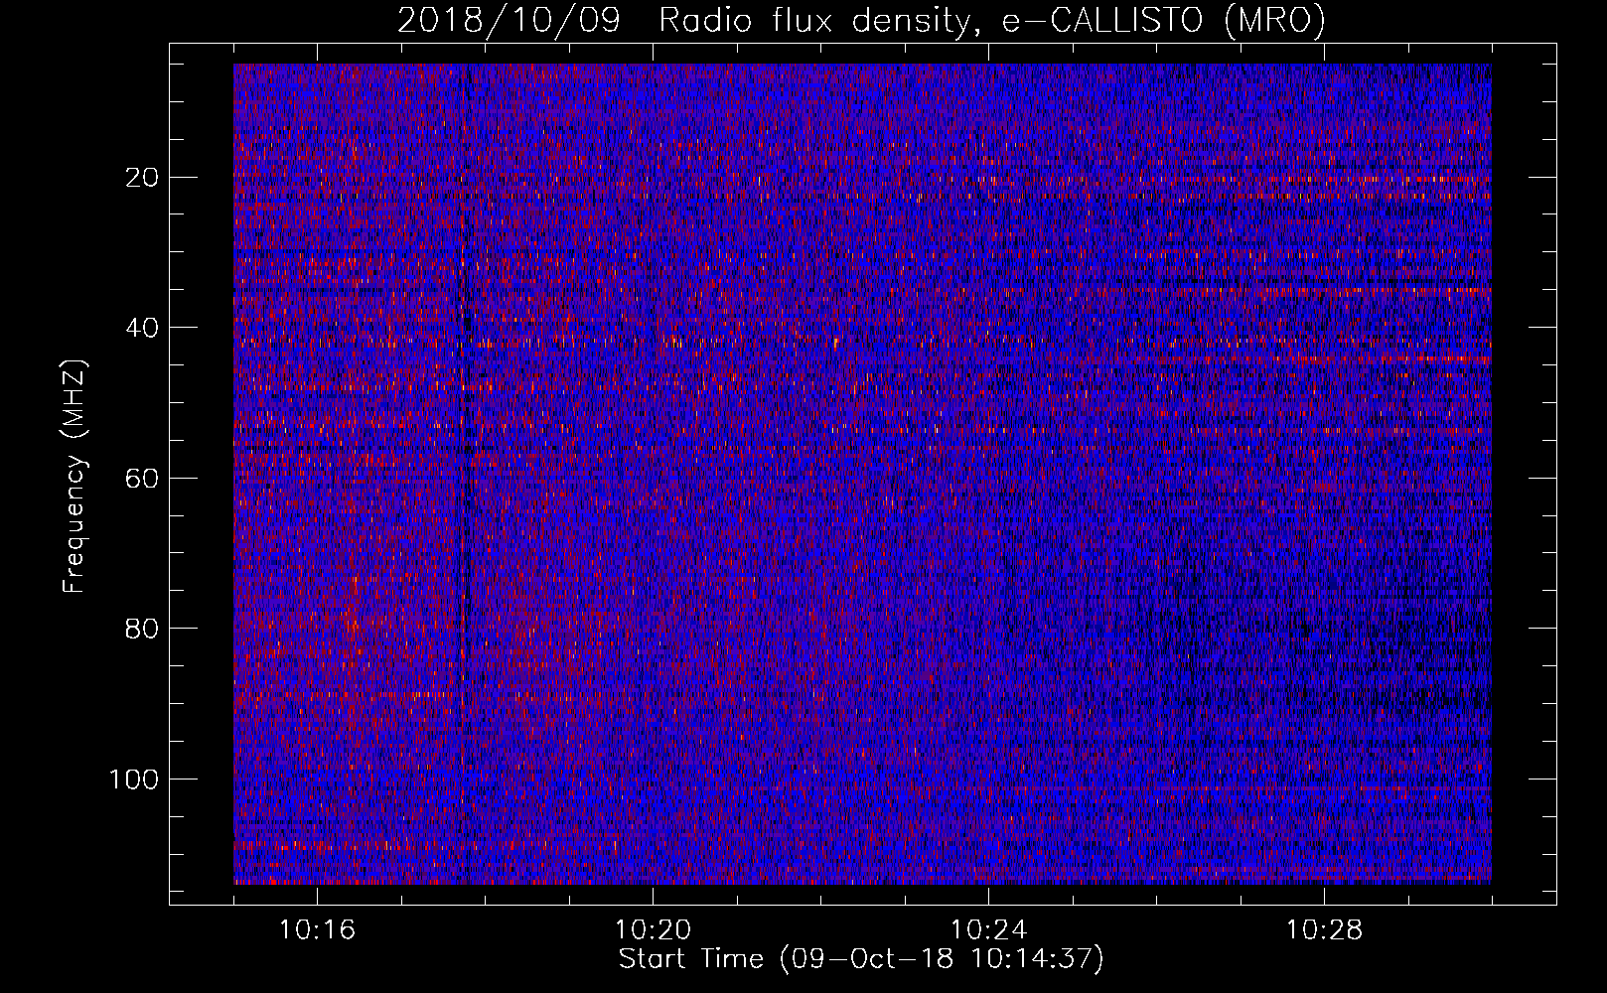The width and height of the screenshot is (1607, 993).
Task: Click the "10:20" time tick label
Action: tap(653, 930)
